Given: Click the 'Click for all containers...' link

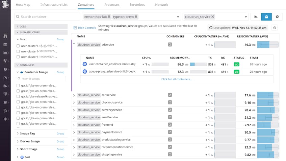Looking at the screenshot, I should (x=177, y=79).
